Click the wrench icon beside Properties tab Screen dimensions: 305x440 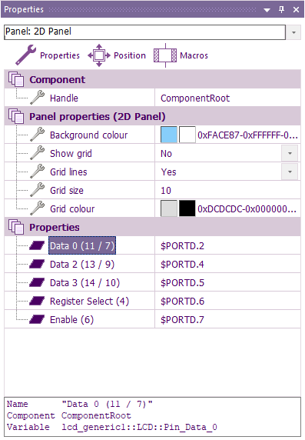coord(26,55)
